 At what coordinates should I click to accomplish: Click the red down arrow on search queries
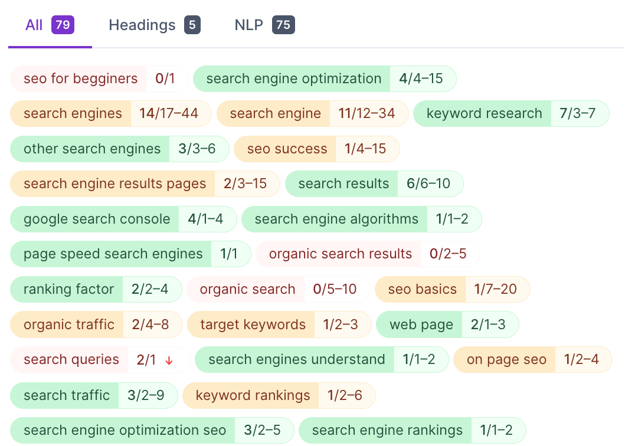[169, 360]
